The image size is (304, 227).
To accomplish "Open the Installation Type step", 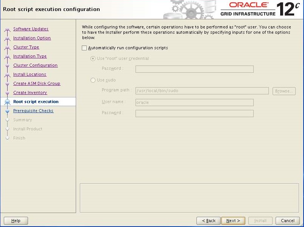I will 30,56.
